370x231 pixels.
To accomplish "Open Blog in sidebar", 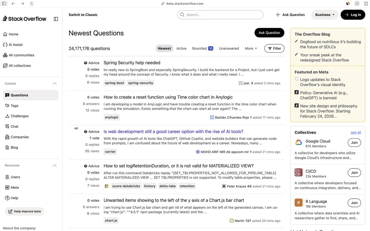I will tap(12, 148).
